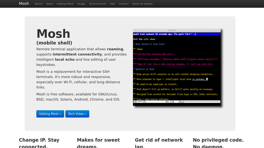This screenshot has width=264, height=148.
Task: Go to the News section
Action: point(50,4)
